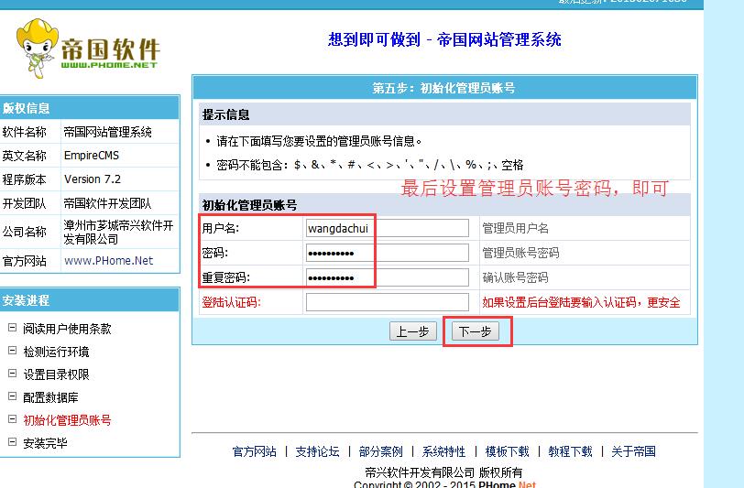Click the 安装进程 panel header

(x=89, y=300)
